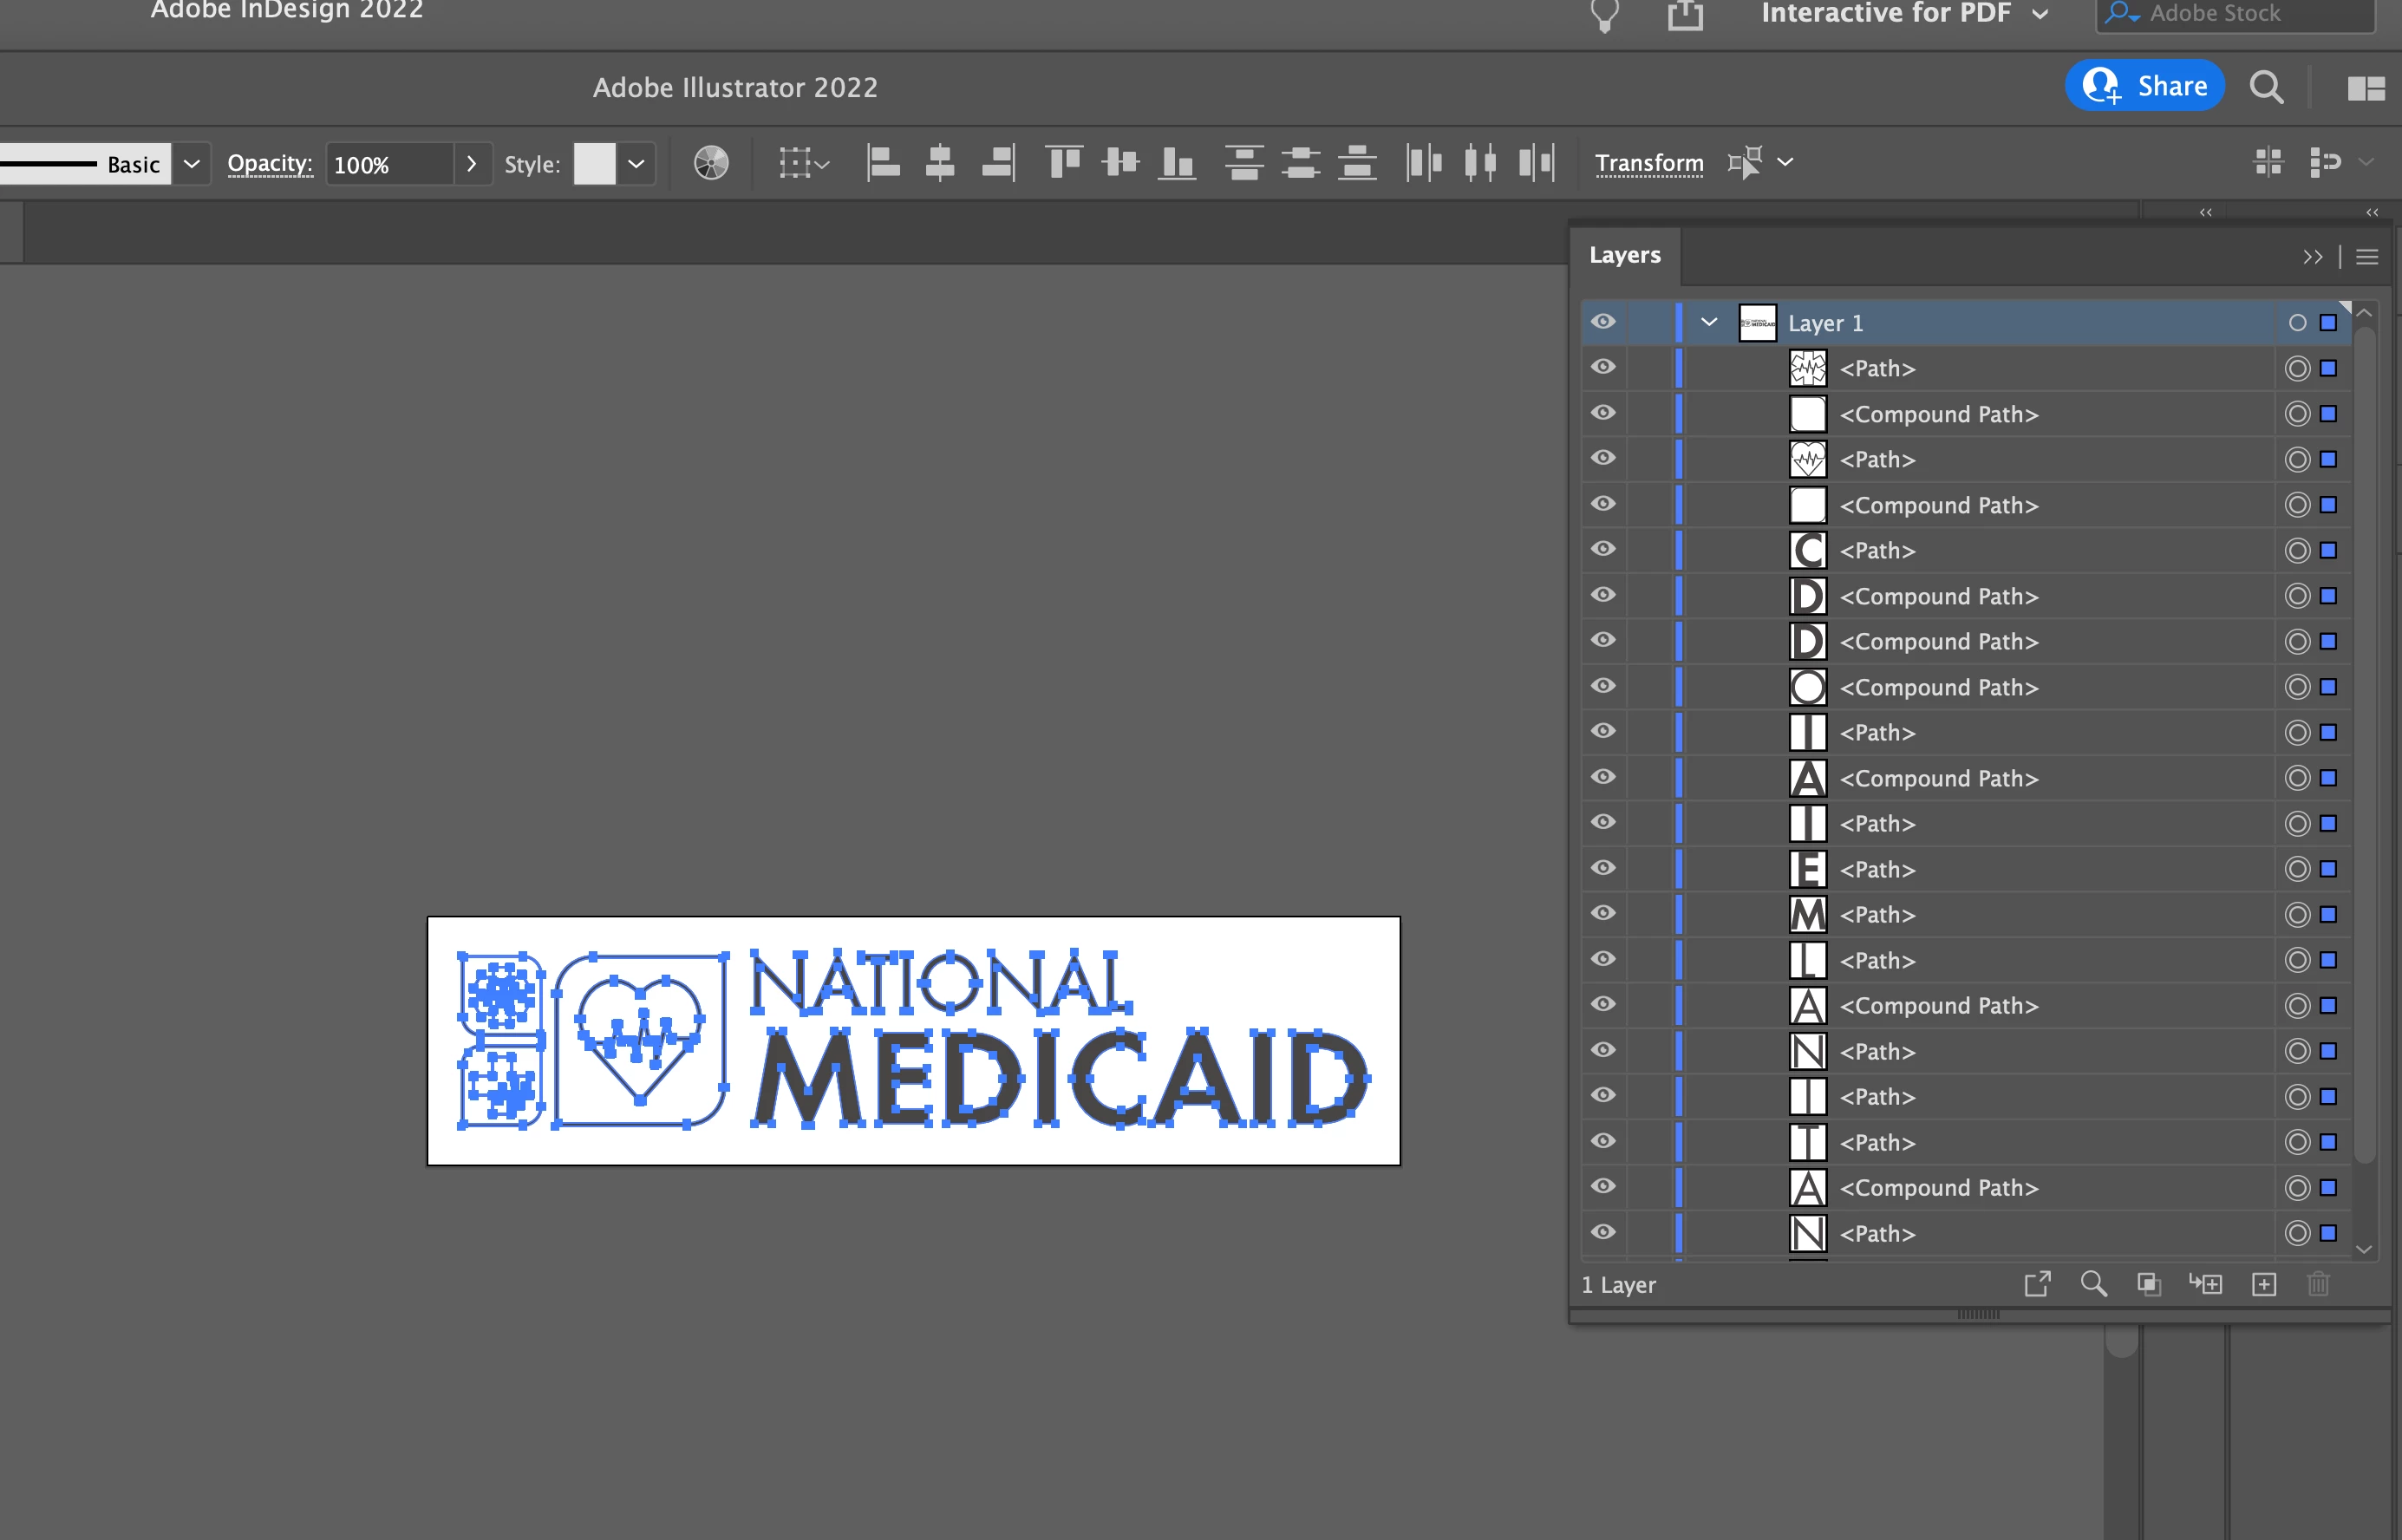Click the Recolor Artwork wheel icon
The width and height of the screenshot is (2402, 1540).
(711, 163)
